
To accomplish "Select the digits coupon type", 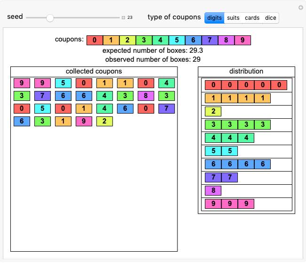I will [214, 18].
